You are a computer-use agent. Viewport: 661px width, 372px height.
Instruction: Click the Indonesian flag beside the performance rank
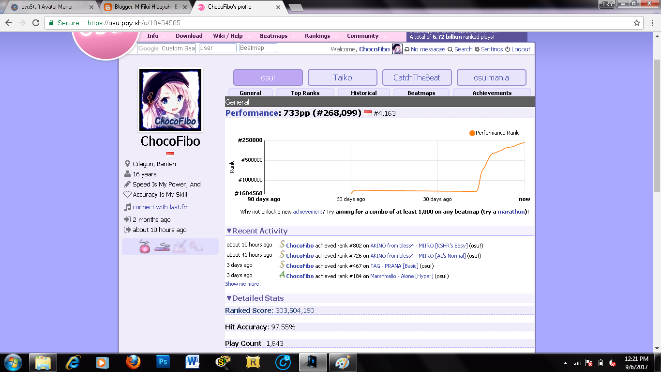click(x=368, y=113)
